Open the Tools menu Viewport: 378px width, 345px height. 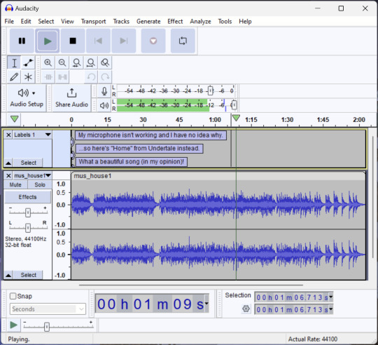(x=225, y=22)
